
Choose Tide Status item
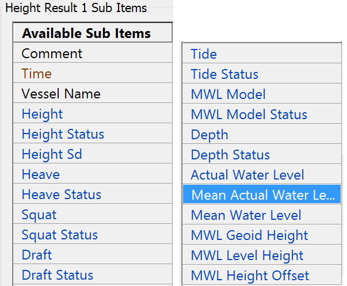[x=224, y=74]
